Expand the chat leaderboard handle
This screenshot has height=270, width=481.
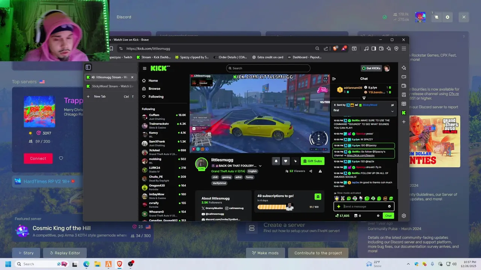[x=364, y=98]
